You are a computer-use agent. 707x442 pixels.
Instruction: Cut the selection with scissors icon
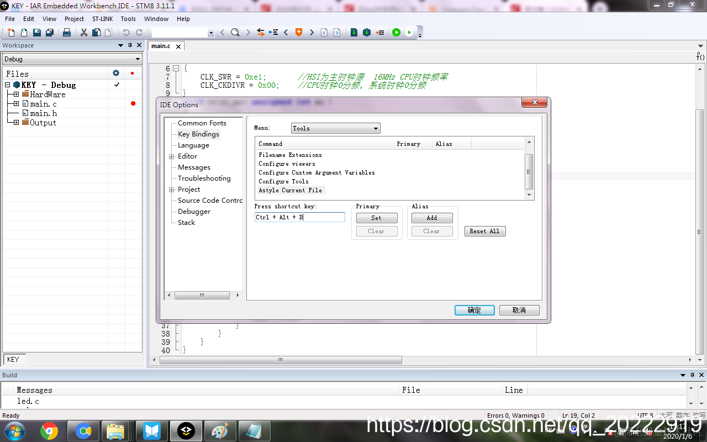tap(84, 33)
